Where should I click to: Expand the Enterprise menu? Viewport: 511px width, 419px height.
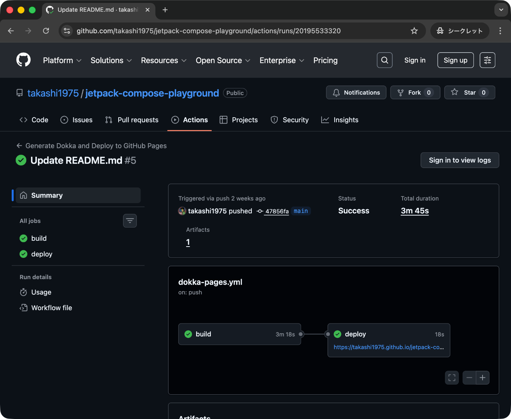coord(282,60)
